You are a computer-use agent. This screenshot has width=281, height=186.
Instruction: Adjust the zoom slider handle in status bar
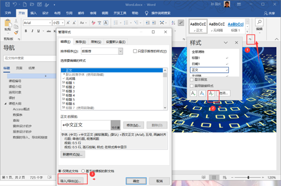point(248,177)
